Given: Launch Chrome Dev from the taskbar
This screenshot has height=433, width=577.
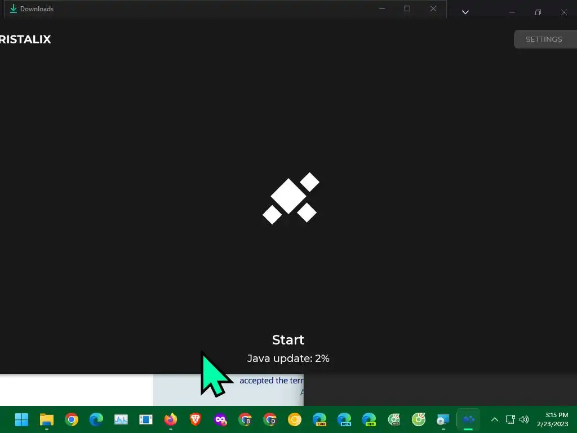Looking at the screenshot, I should pyautogui.click(x=270, y=419).
